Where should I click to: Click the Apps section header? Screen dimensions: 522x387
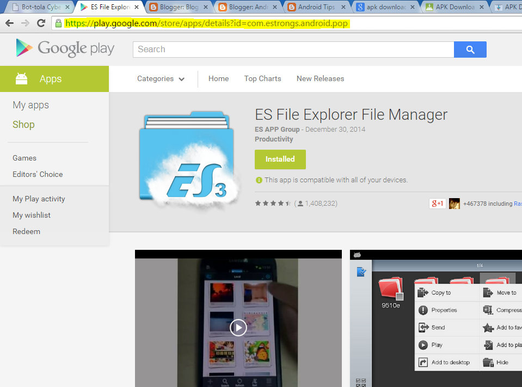click(x=54, y=79)
